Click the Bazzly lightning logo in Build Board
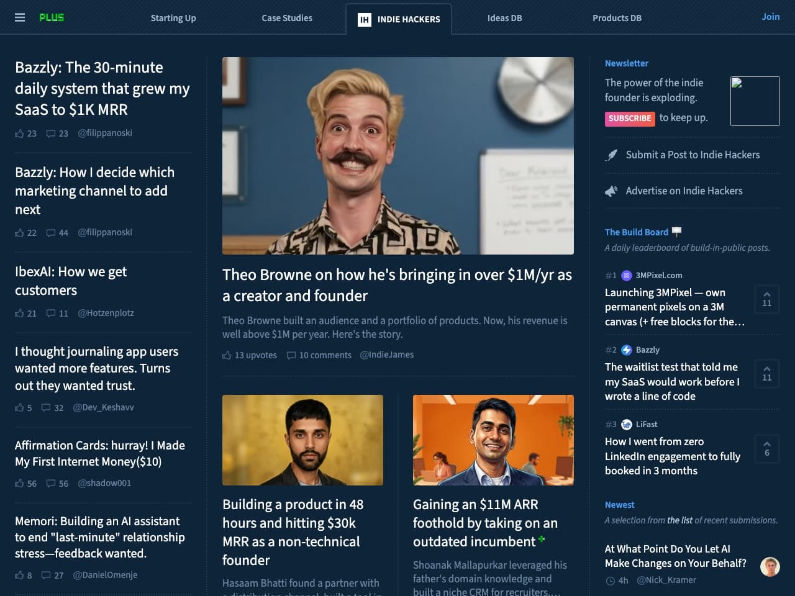Screen dimensions: 795x596 (x=627, y=350)
